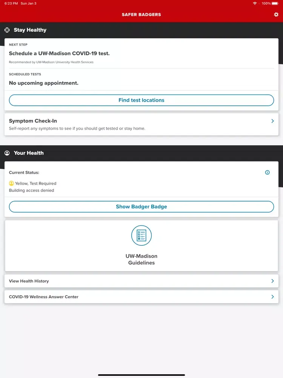Tap the UW-Madison Guidelines label
This screenshot has height=378, width=283.
coord(141,259)
